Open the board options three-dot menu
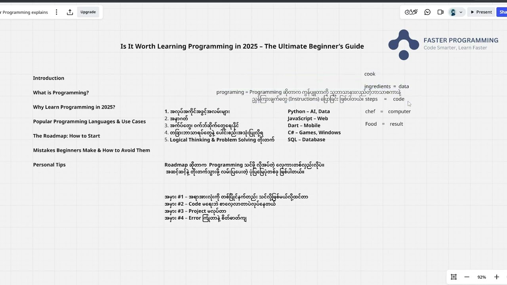This screenshot has width=507, height=285. coord(56,12)
